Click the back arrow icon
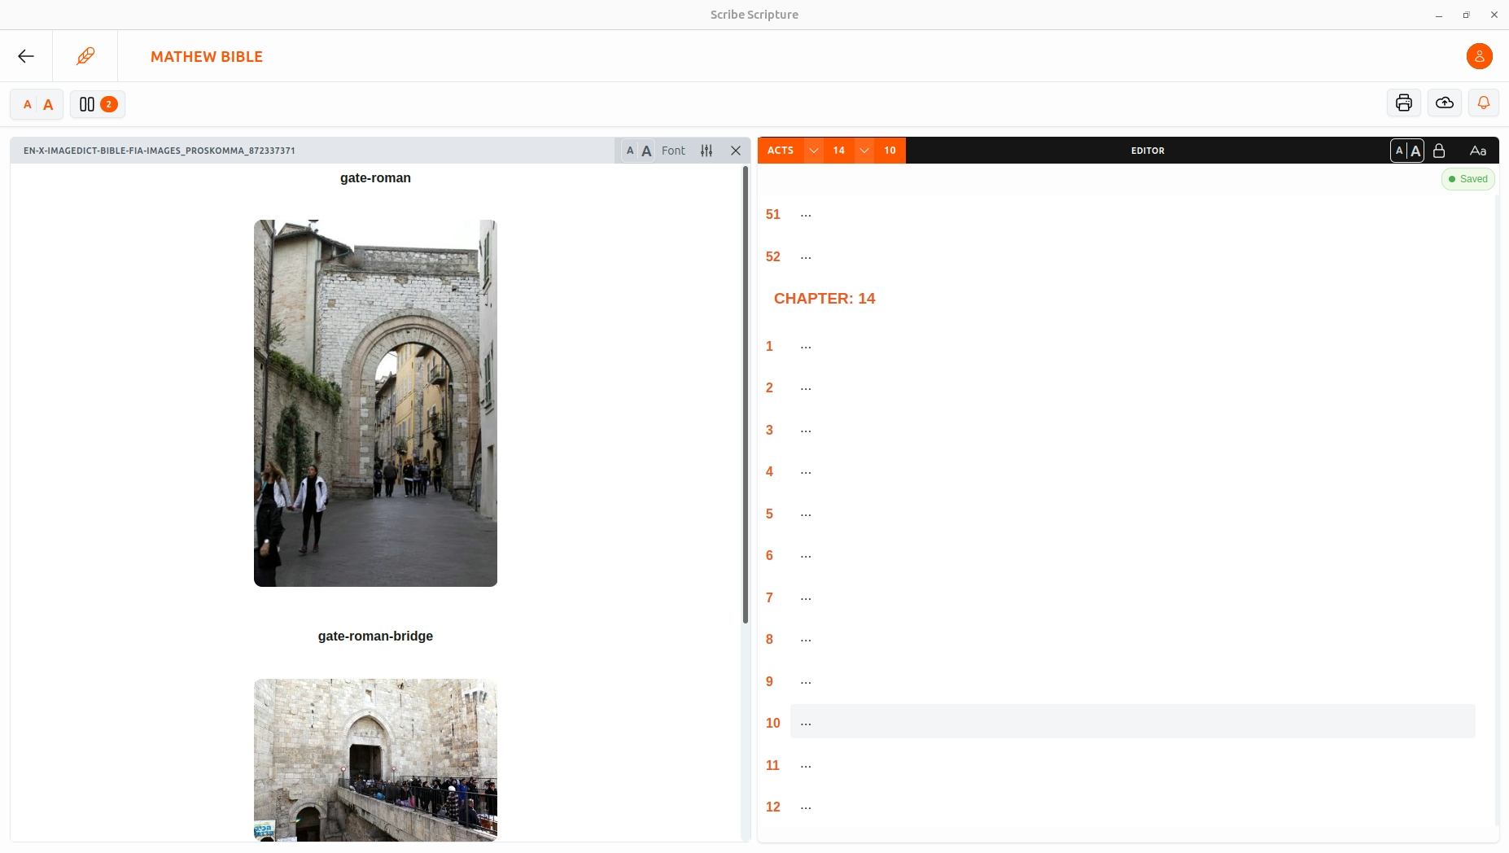1509x853 pixels. click(26, 56)
